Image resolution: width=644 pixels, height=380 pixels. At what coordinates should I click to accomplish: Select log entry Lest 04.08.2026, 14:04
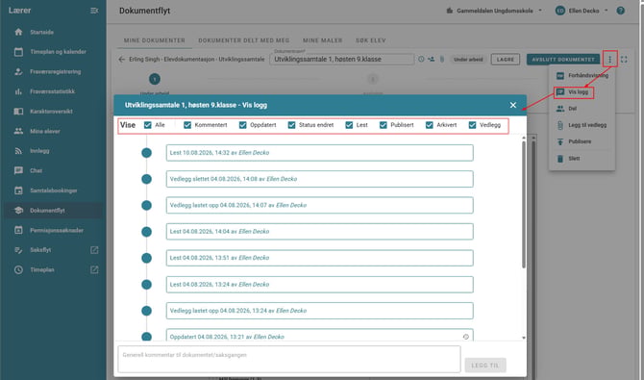(319, 232)
